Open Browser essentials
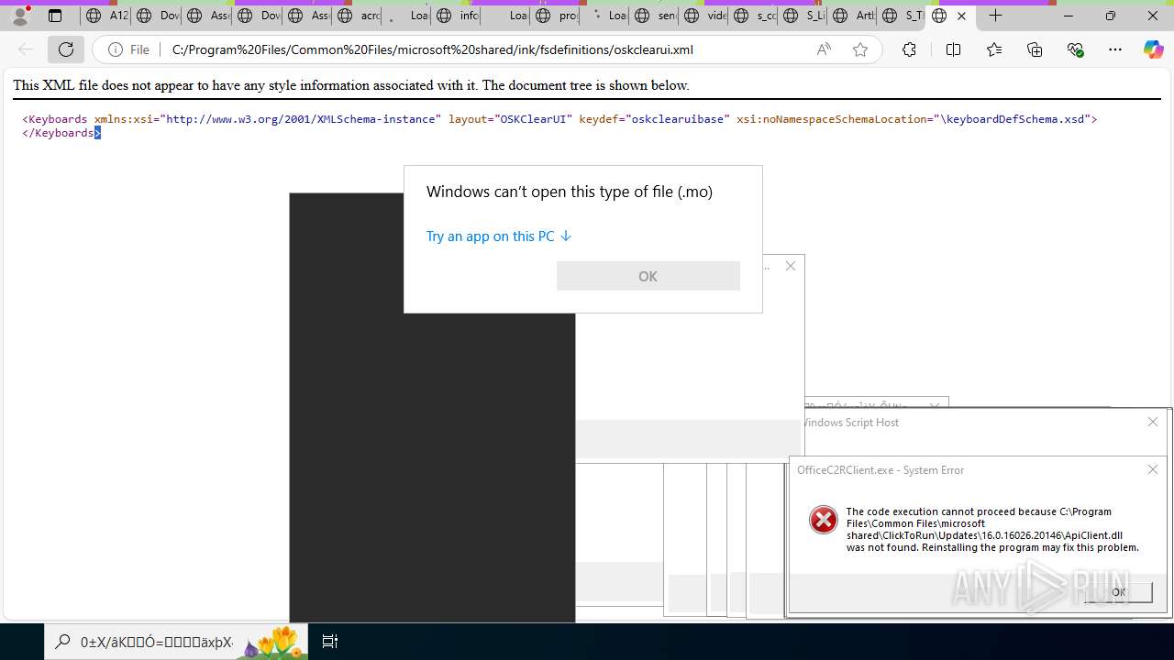Screen dimensions: 1174x660 point(1076,49)
